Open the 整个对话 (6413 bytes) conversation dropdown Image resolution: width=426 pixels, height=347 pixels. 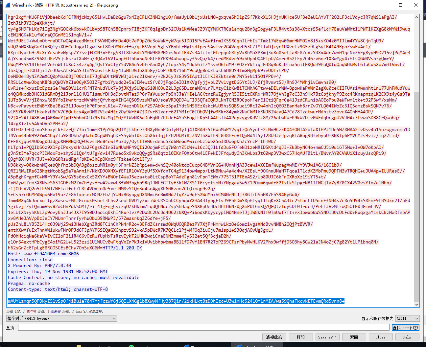[x=62, y=318]
